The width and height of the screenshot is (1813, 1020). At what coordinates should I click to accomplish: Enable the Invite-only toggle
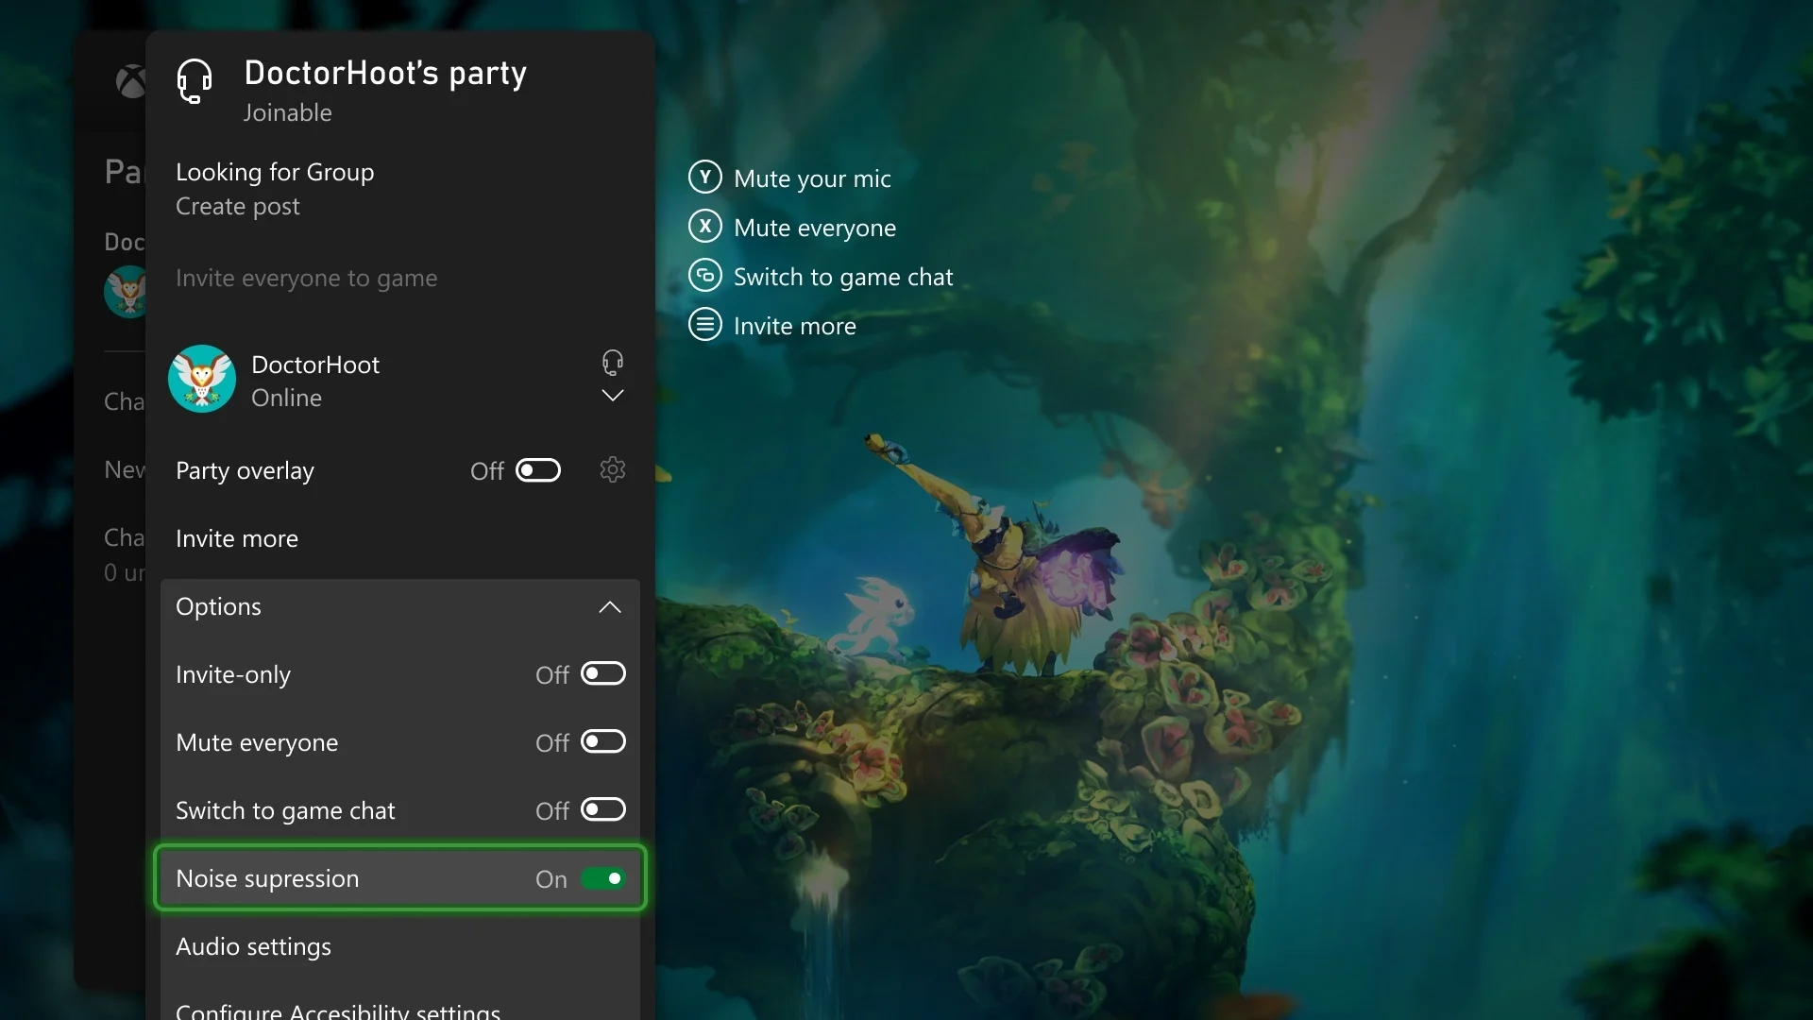tap(602, 673)
